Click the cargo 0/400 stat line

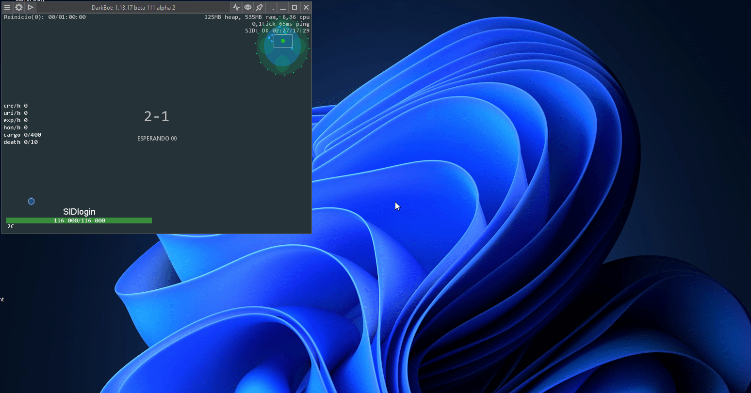(x=22, y=135)
